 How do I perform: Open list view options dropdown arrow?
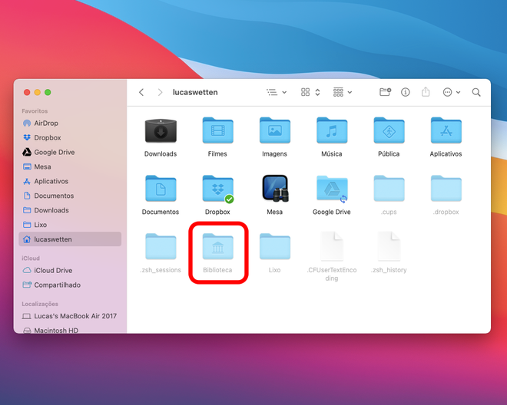pyautogui.click(x=284, y=92)
